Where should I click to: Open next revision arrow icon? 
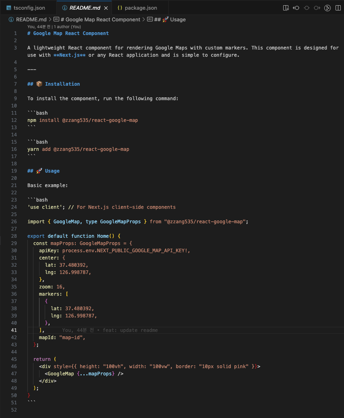[x=317, y=8]
